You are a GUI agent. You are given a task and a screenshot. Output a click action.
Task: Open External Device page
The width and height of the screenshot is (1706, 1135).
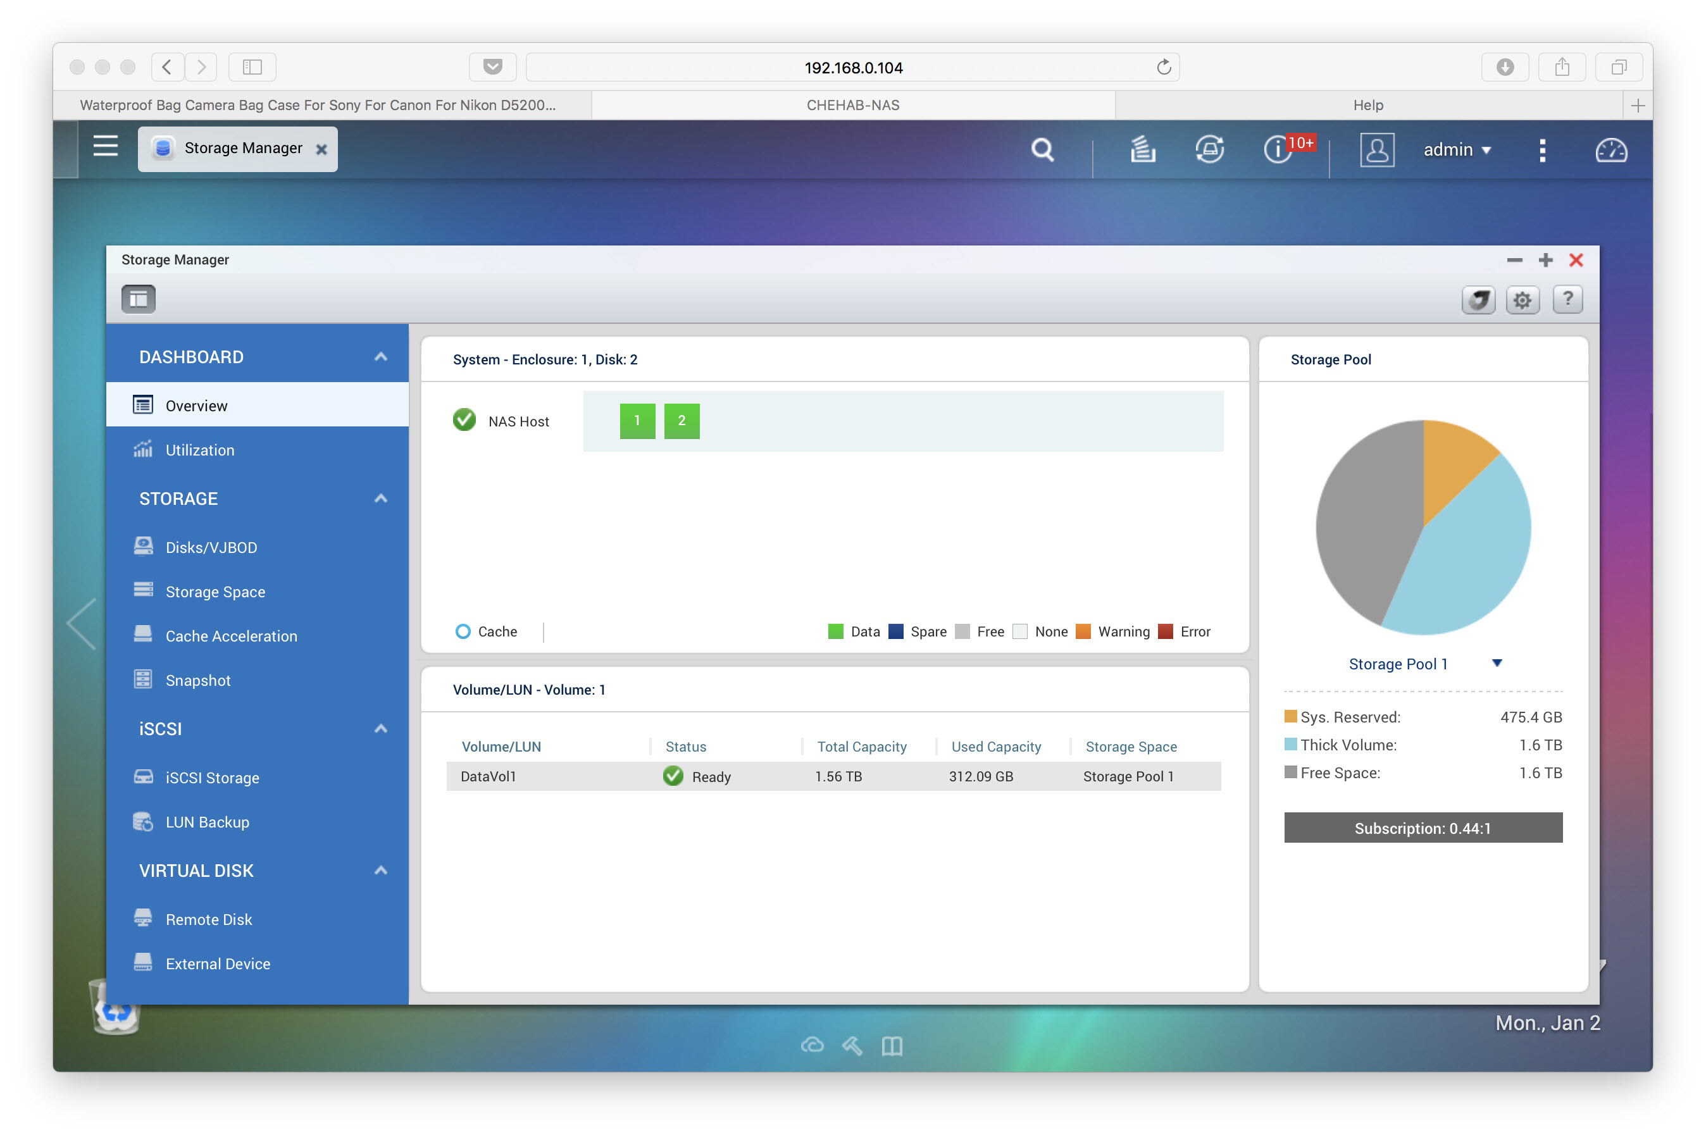(257, 964)
